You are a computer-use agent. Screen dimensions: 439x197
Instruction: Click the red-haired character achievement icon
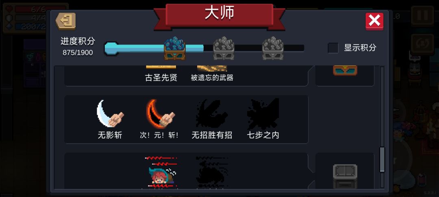[161, 172]
